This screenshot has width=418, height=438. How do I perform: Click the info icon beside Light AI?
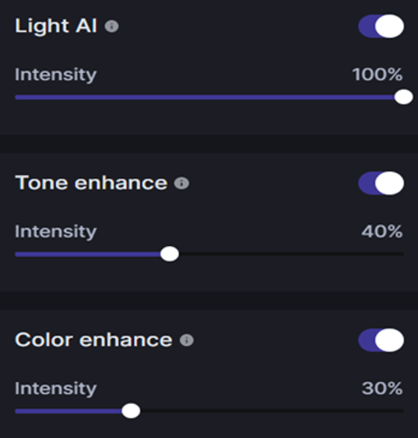(x=111, y=26)
